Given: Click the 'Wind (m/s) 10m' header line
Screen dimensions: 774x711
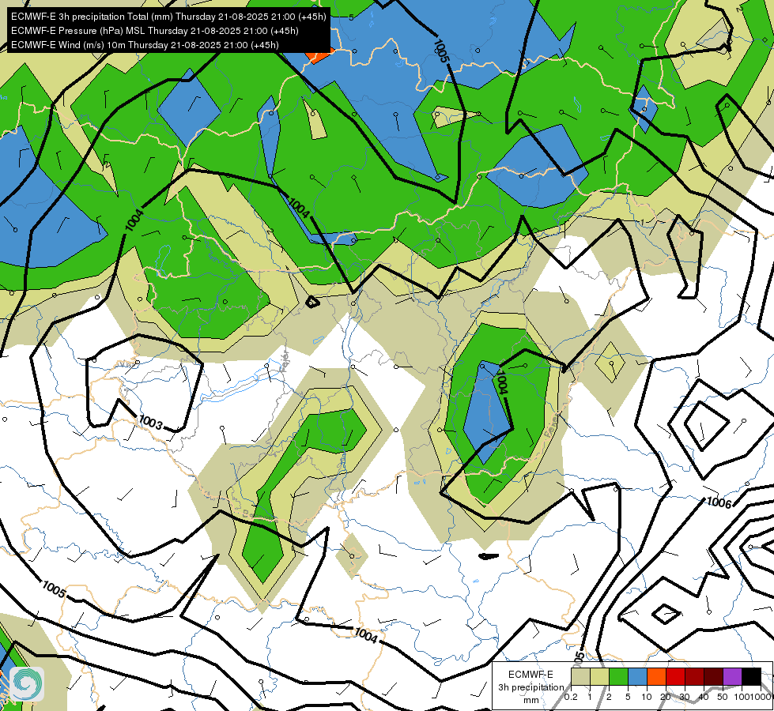Looking at the screenshot, I should pos(145,45).
